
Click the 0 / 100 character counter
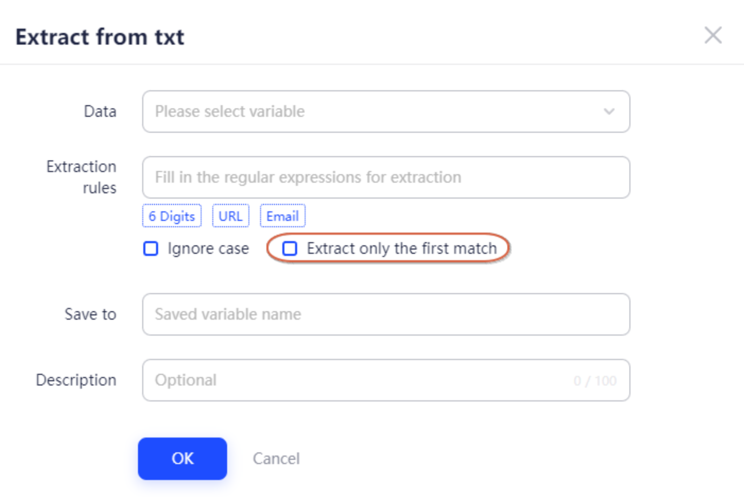point(595,381)
